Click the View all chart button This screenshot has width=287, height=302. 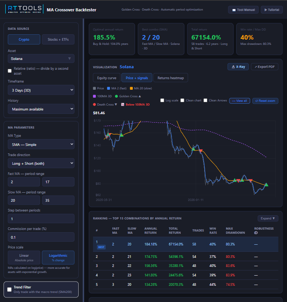pyautogui.click(x=240, y=101)
